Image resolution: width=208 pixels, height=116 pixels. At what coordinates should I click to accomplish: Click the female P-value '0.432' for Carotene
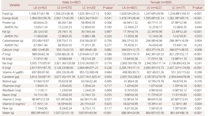click(x=198, y=77)
